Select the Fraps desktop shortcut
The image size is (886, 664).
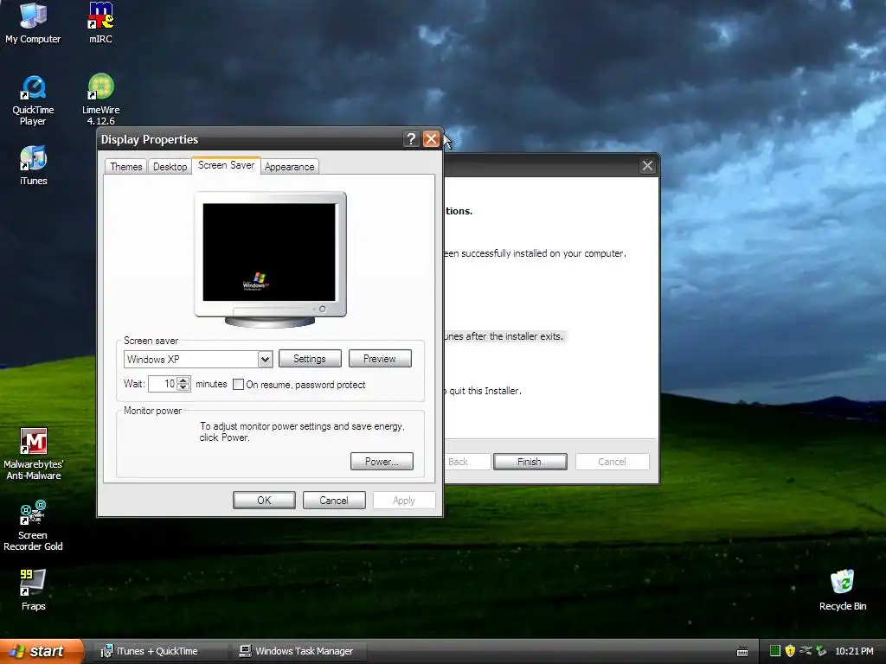pyautogui.click(x=33, y=590)
